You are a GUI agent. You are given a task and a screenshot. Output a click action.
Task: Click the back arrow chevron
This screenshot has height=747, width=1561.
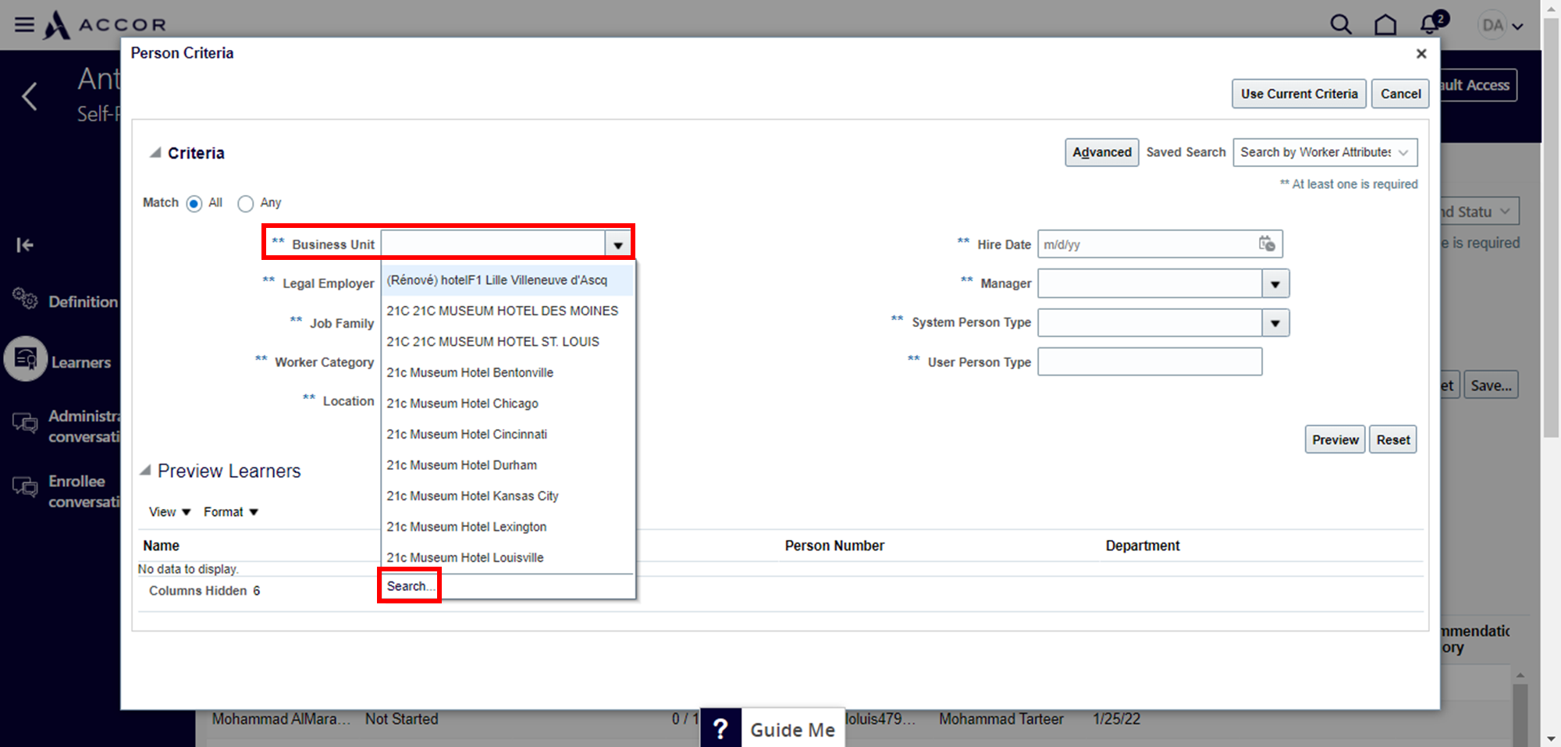[x=30, y=96]
